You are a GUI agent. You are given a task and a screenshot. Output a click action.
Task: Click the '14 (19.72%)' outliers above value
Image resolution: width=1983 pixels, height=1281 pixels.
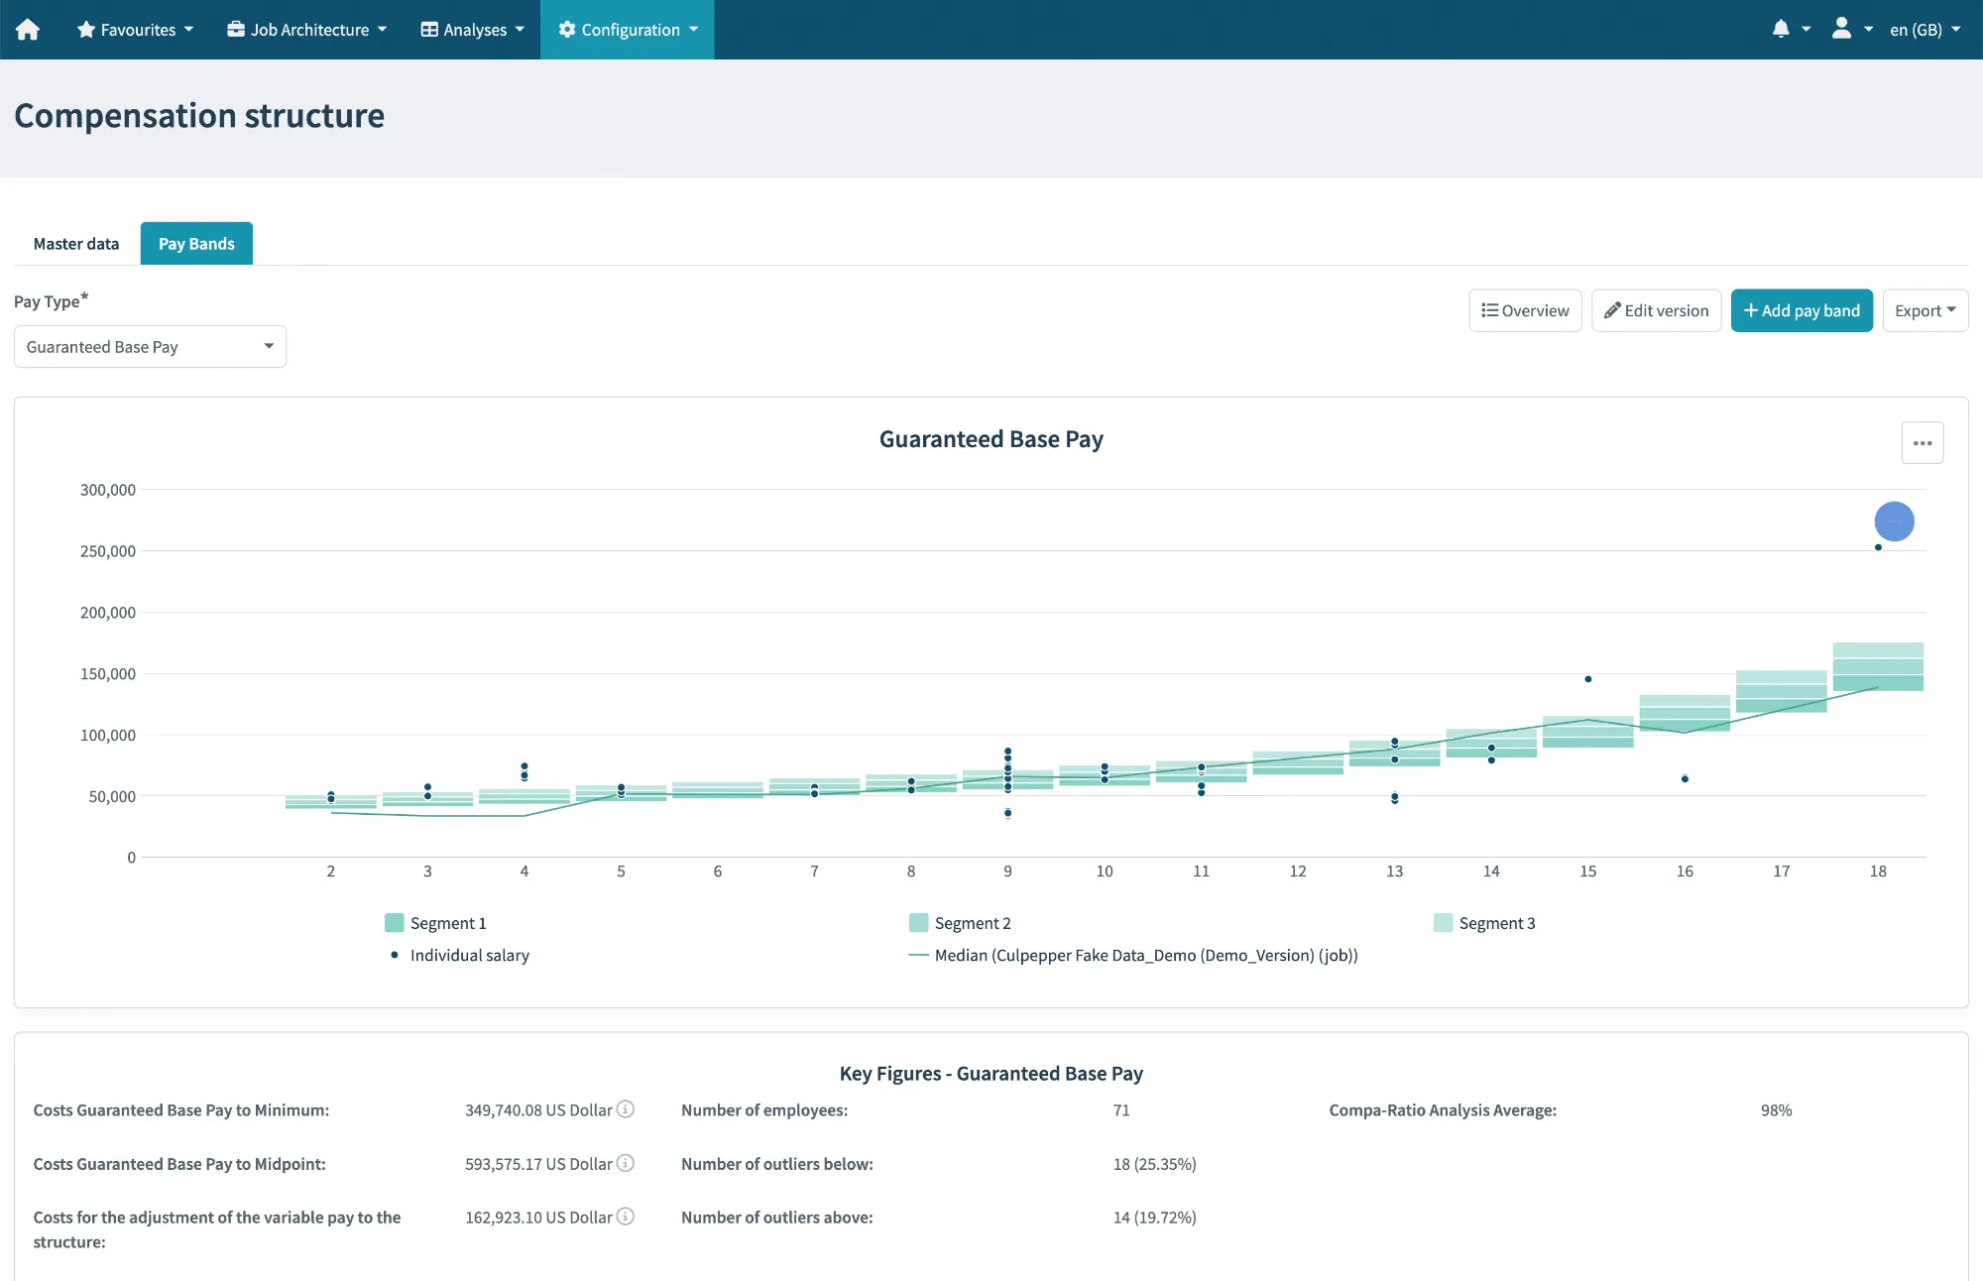click(1154, 1218)
